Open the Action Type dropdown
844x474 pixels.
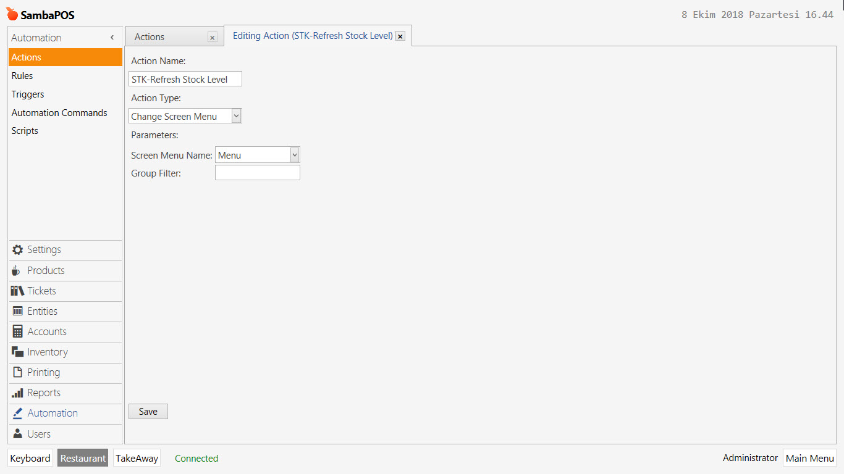[x=236, y=116]
